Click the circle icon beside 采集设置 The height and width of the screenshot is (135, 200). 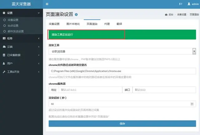tap(4, 20)
